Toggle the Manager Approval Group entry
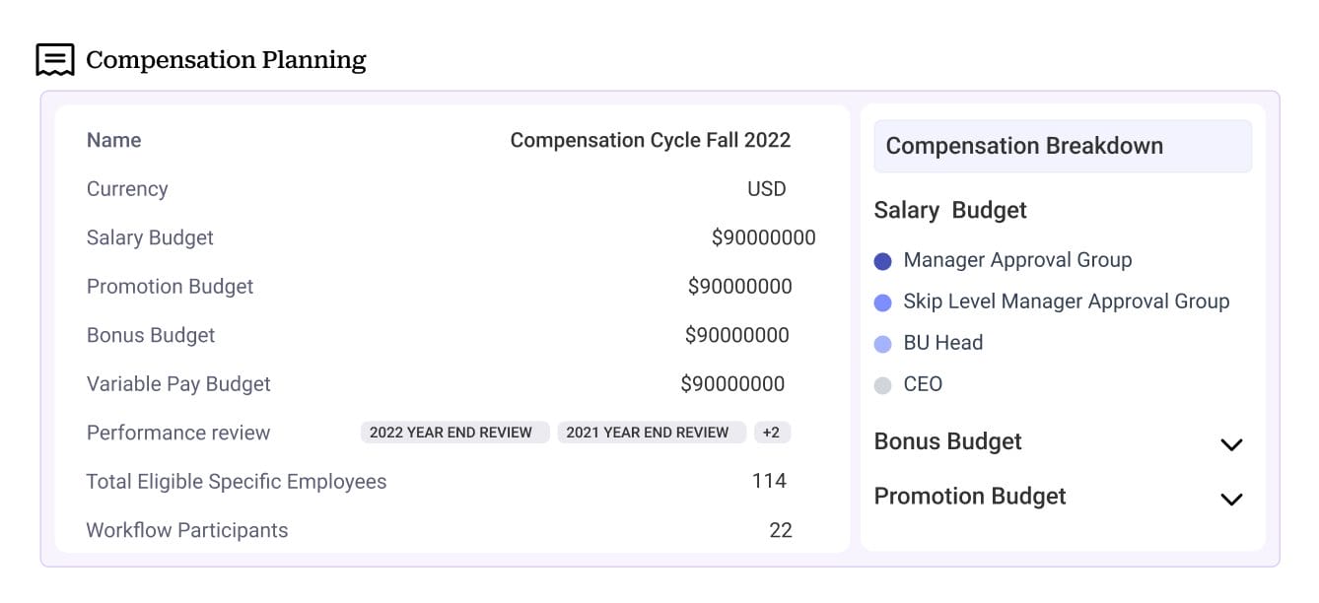Screen dimensions: 1319x603 [1017, 260]
